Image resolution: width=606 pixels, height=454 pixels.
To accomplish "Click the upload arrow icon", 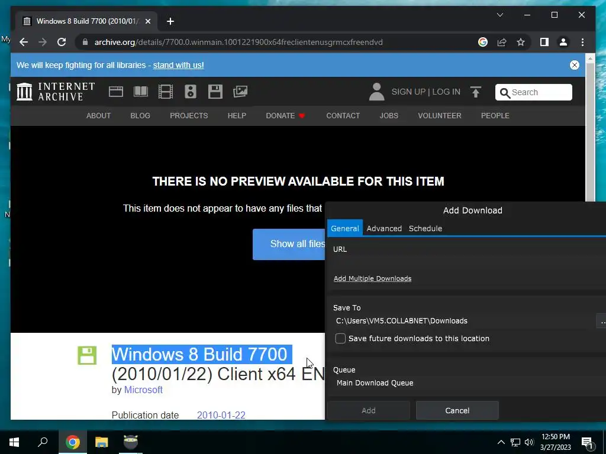I will (476, 92).
